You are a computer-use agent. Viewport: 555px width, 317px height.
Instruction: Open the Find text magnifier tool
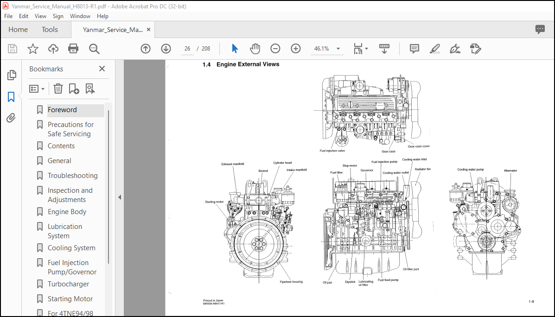[x=94, y=49]
